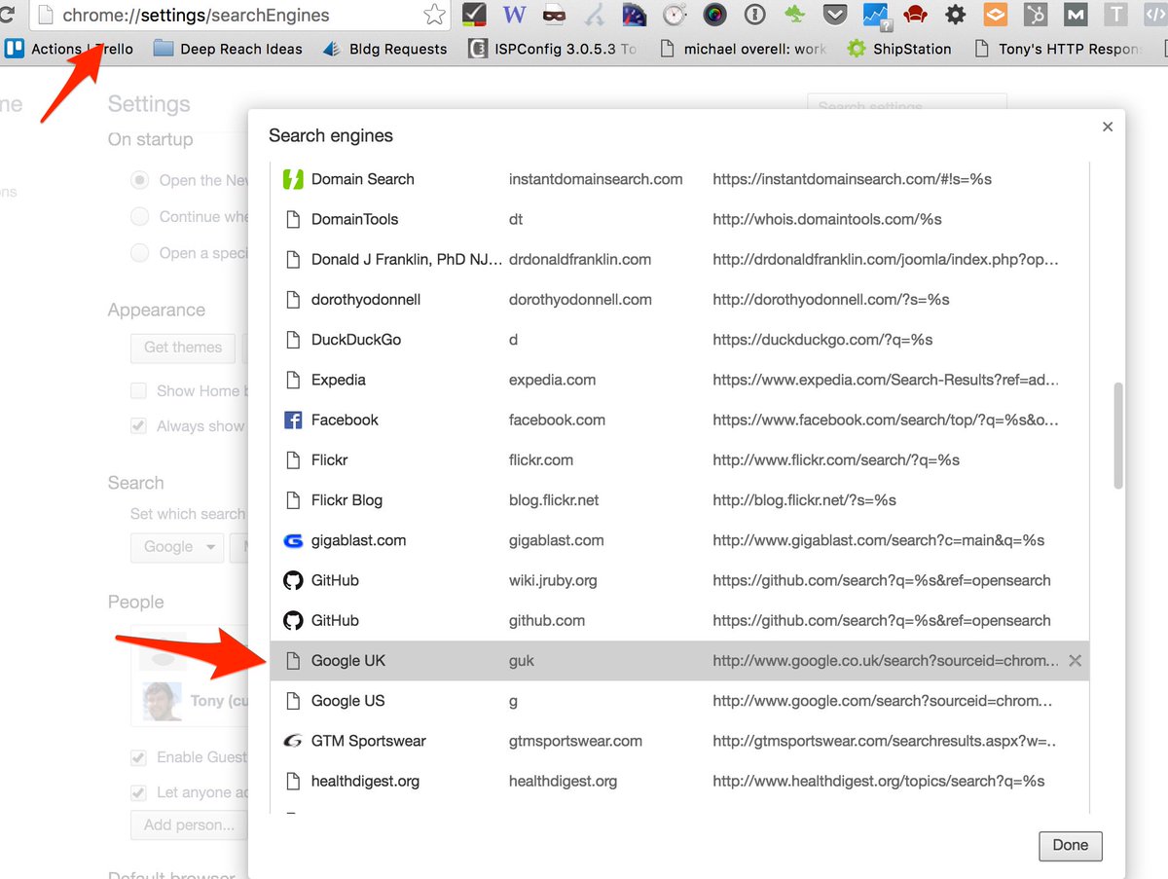Click the masked bandit extension icon
The image size is (1168, 879).
554,15
